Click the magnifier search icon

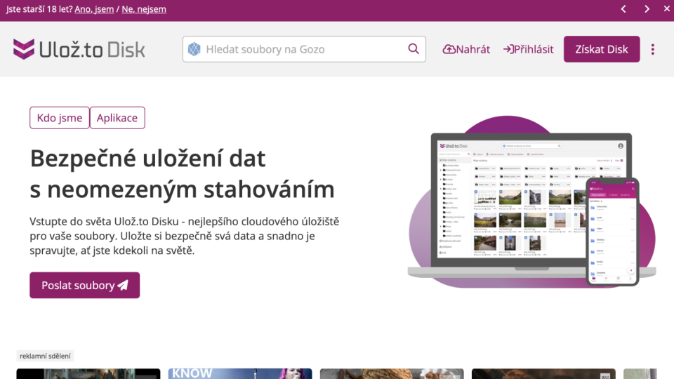click(414, 49)
